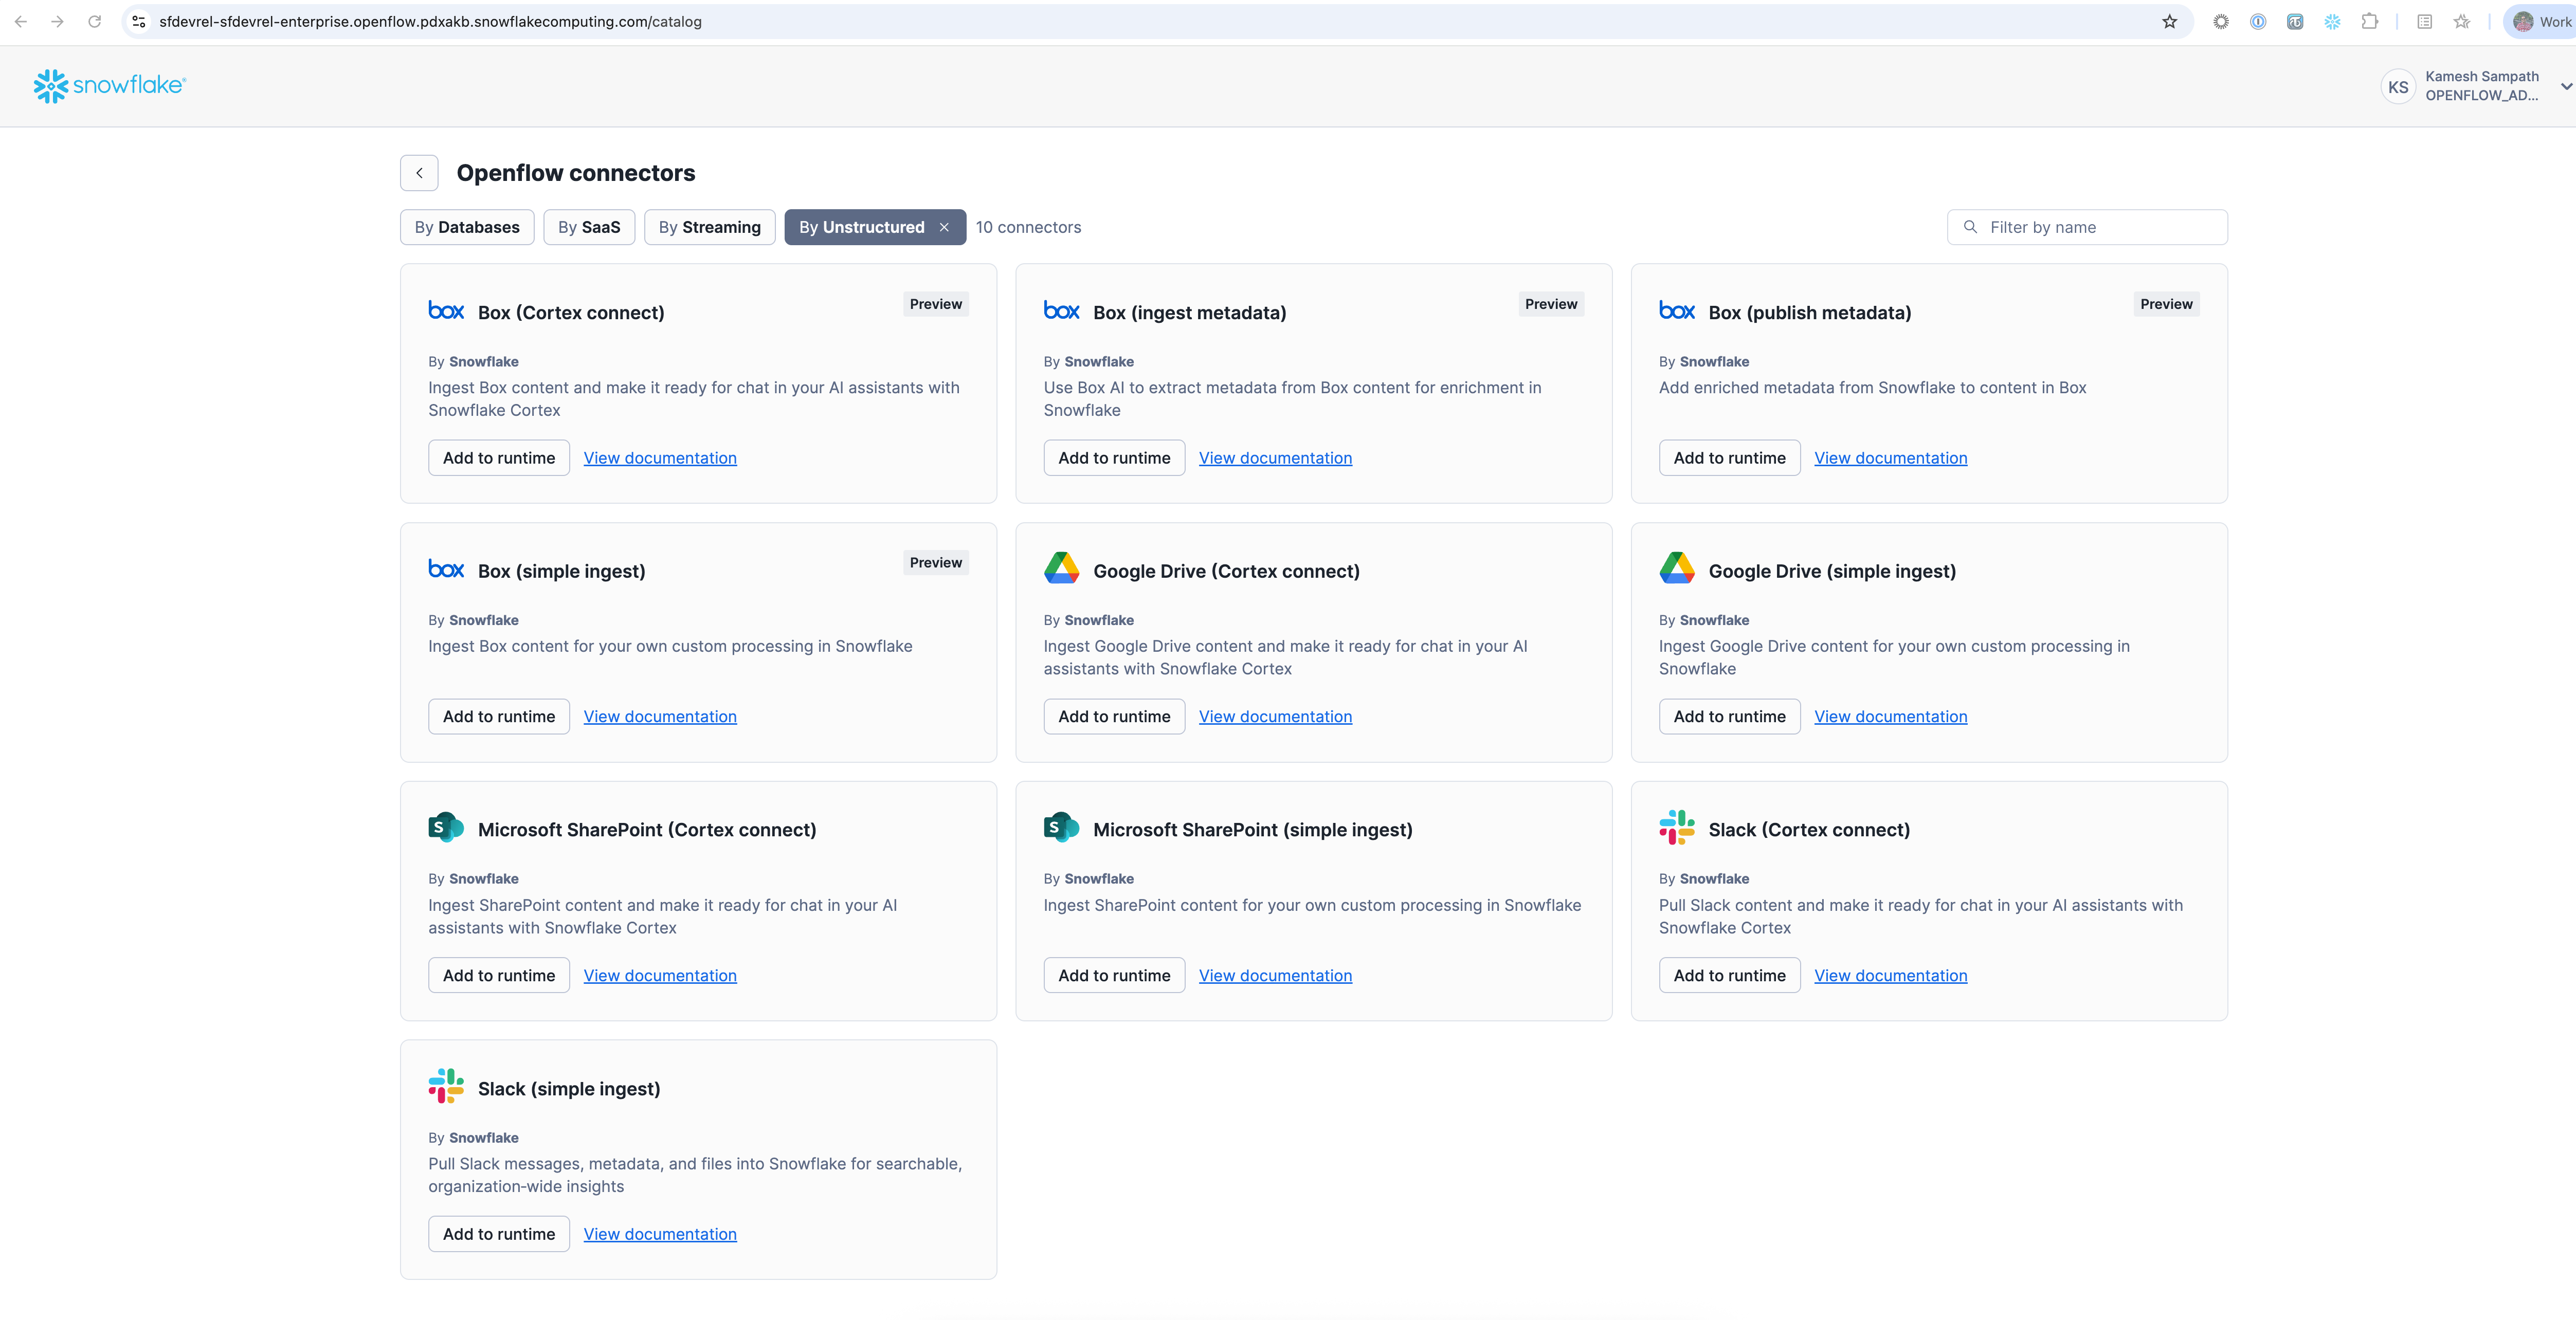This screenshot has width=2576, height=1320.
Task: Remove the By Unstructured filter
Action: pyautogui.click(x=944, y=227)
